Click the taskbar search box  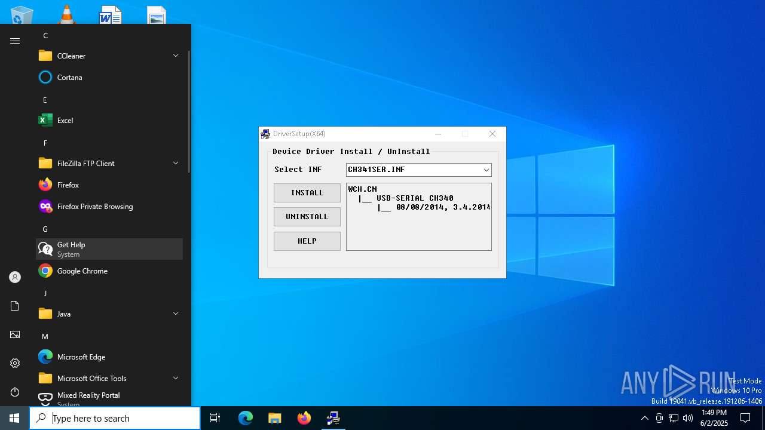tap(115, 418)
